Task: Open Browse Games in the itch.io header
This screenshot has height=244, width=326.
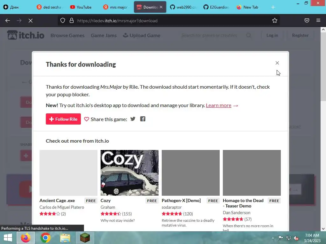Action: pos(67,36)
